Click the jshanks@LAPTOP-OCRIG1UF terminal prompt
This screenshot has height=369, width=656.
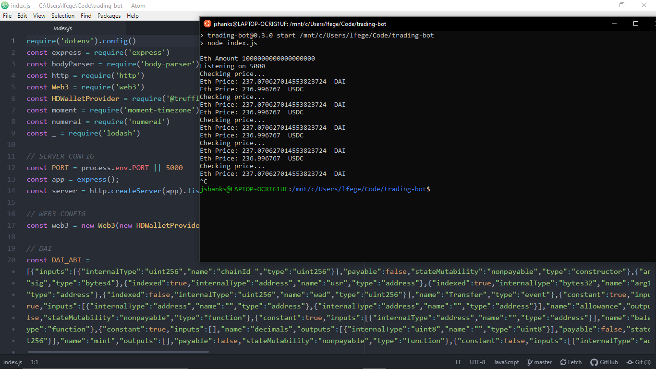(243, 189)
